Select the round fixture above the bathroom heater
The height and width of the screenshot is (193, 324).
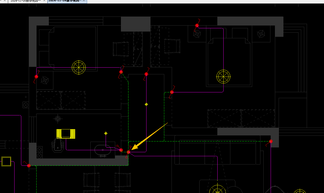point(58,119)
